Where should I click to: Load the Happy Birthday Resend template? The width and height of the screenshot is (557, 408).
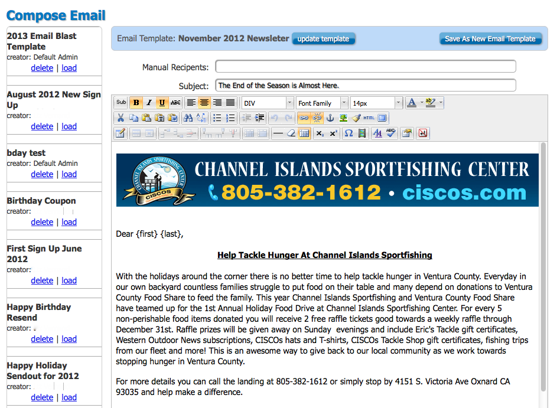(x=69, y=339)
